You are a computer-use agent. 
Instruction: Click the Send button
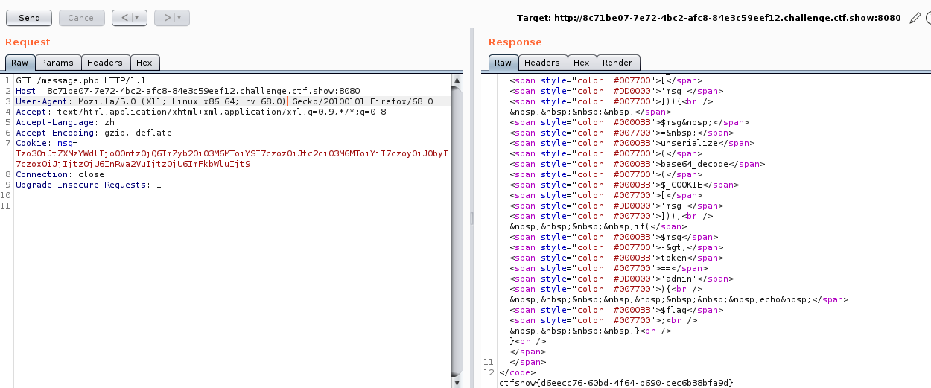pyautogui.click(x=29, y=17)
